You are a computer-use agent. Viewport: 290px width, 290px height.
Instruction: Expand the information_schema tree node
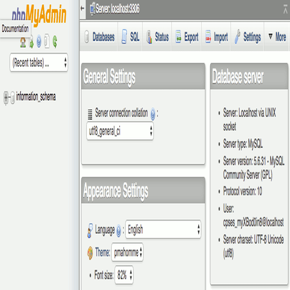[6, 97]
